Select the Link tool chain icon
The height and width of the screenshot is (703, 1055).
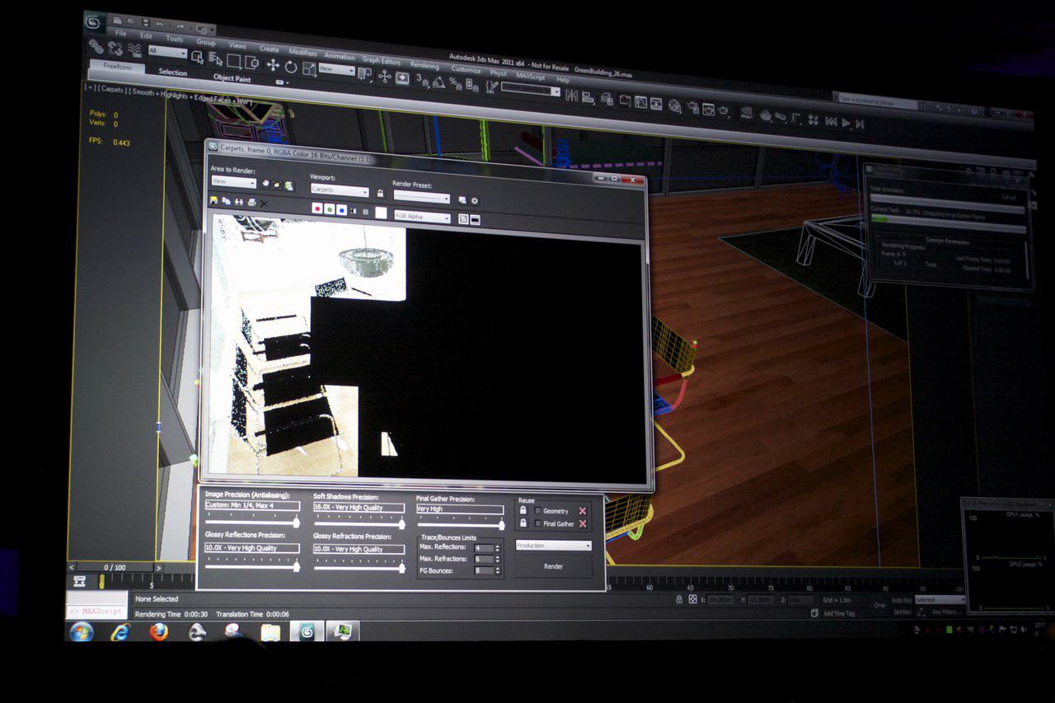pyautogui.click(x=96, y=46)
